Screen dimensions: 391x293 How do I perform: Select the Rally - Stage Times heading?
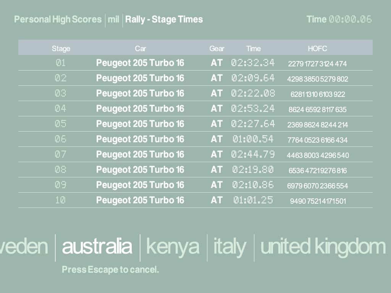164,19
